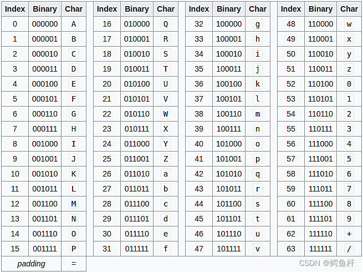Select char cell lowercase t
Viewport: 363px width, 272px height.
coord(258,219)
